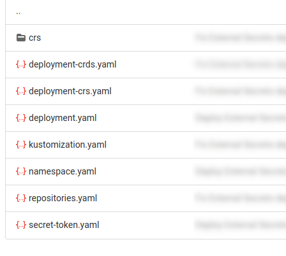Open blurred commit message beside secret-token.yaml
This screenshot has height=256, width=286.
[240, 225]
